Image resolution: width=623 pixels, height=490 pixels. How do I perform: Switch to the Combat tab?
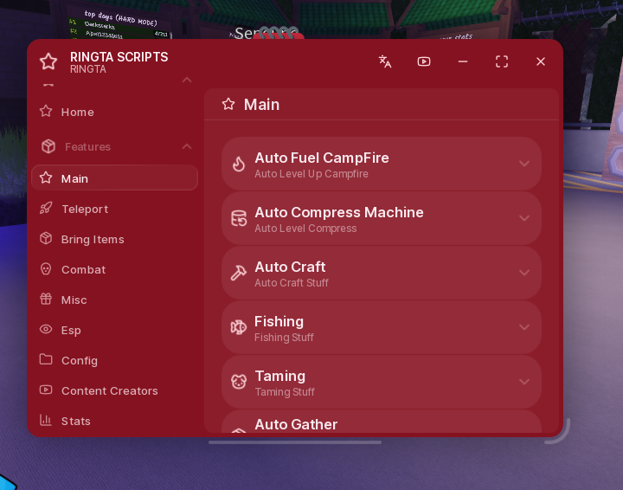(114, 269)
